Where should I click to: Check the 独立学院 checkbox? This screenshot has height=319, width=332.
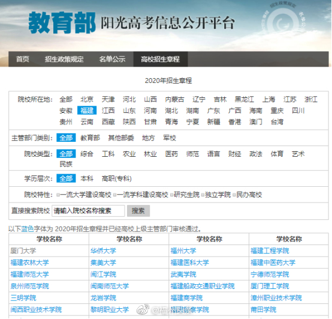(x=203, y=195)
